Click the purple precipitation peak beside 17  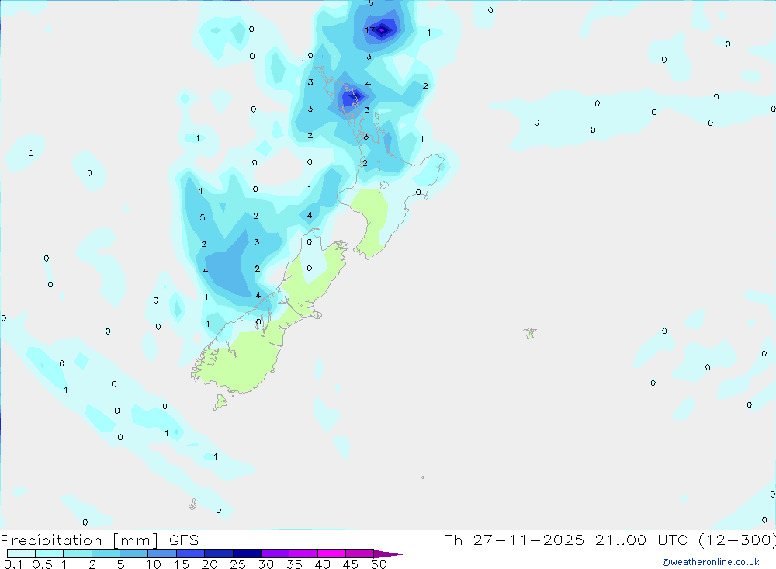coord(382,30)
